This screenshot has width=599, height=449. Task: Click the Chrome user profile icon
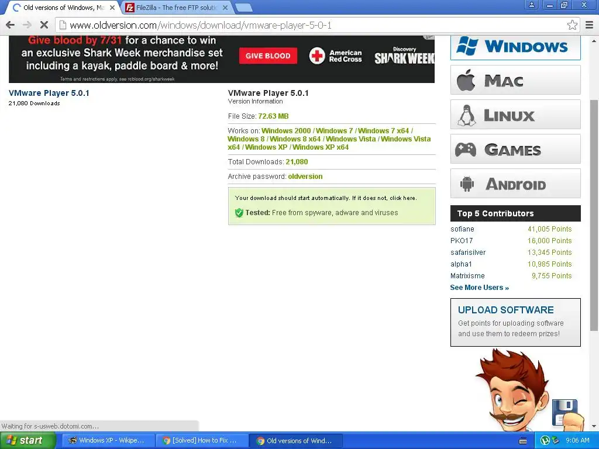pyautogui.click(x=531, y=5)
